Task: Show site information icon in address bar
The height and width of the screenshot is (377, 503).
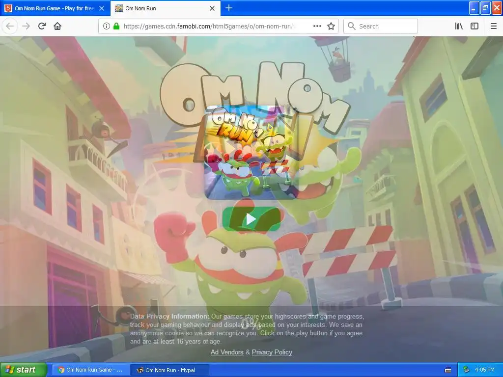Action: (x=107, y=26)
